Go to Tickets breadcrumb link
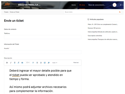The height and width of the screenshot is (94, 125). click(x=6, y=12)
